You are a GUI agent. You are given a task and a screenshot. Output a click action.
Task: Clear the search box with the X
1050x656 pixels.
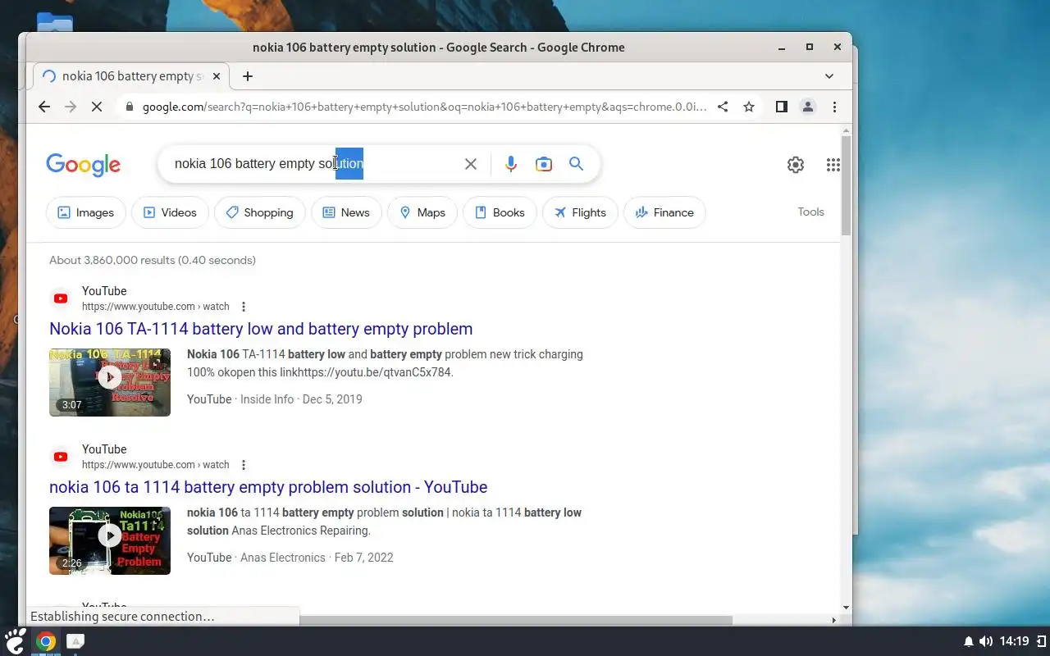(x=471, y=164)
